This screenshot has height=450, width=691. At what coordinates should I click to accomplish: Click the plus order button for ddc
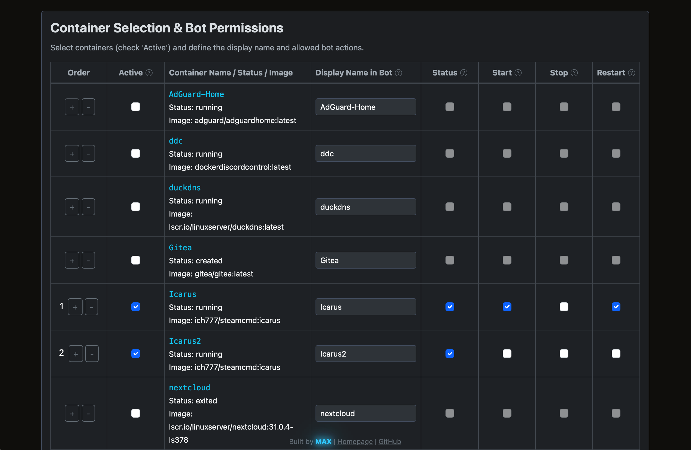click(x=72, y=153)
